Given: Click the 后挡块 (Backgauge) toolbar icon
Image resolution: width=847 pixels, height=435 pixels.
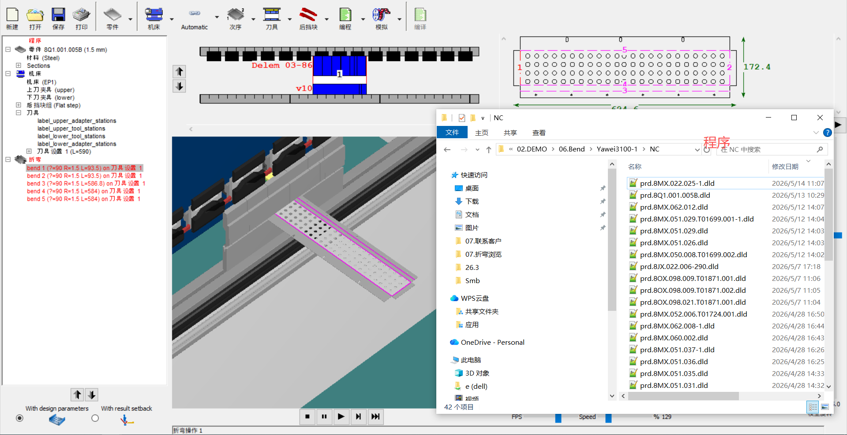Looking at the screenshot, I should point(308,15).
